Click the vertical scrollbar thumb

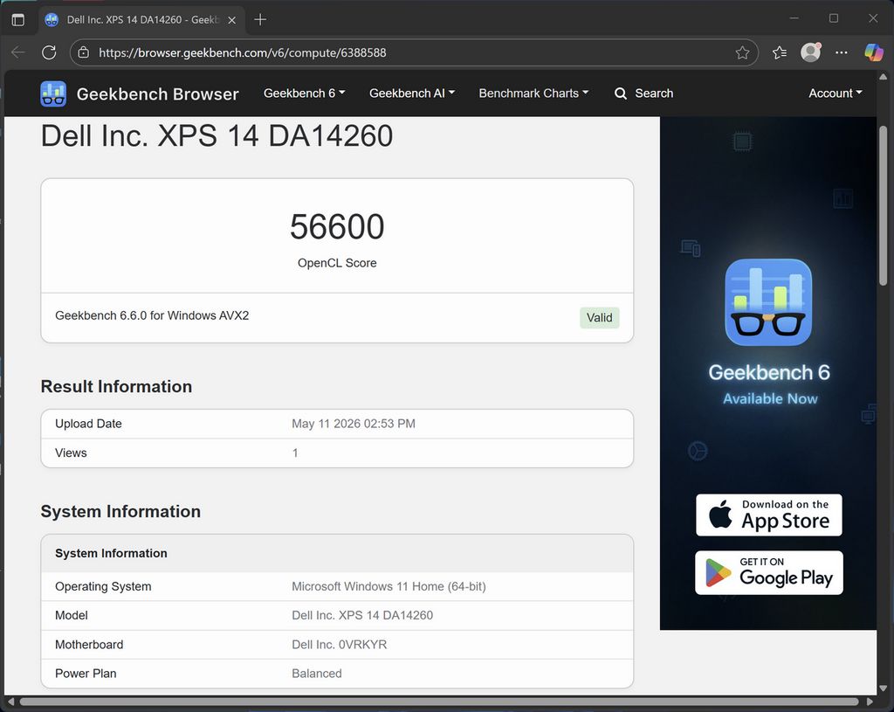[884, 205]
